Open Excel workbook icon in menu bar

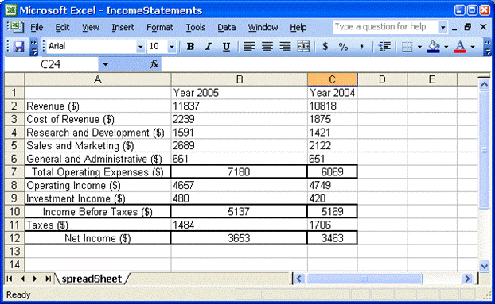coord(16,27)
